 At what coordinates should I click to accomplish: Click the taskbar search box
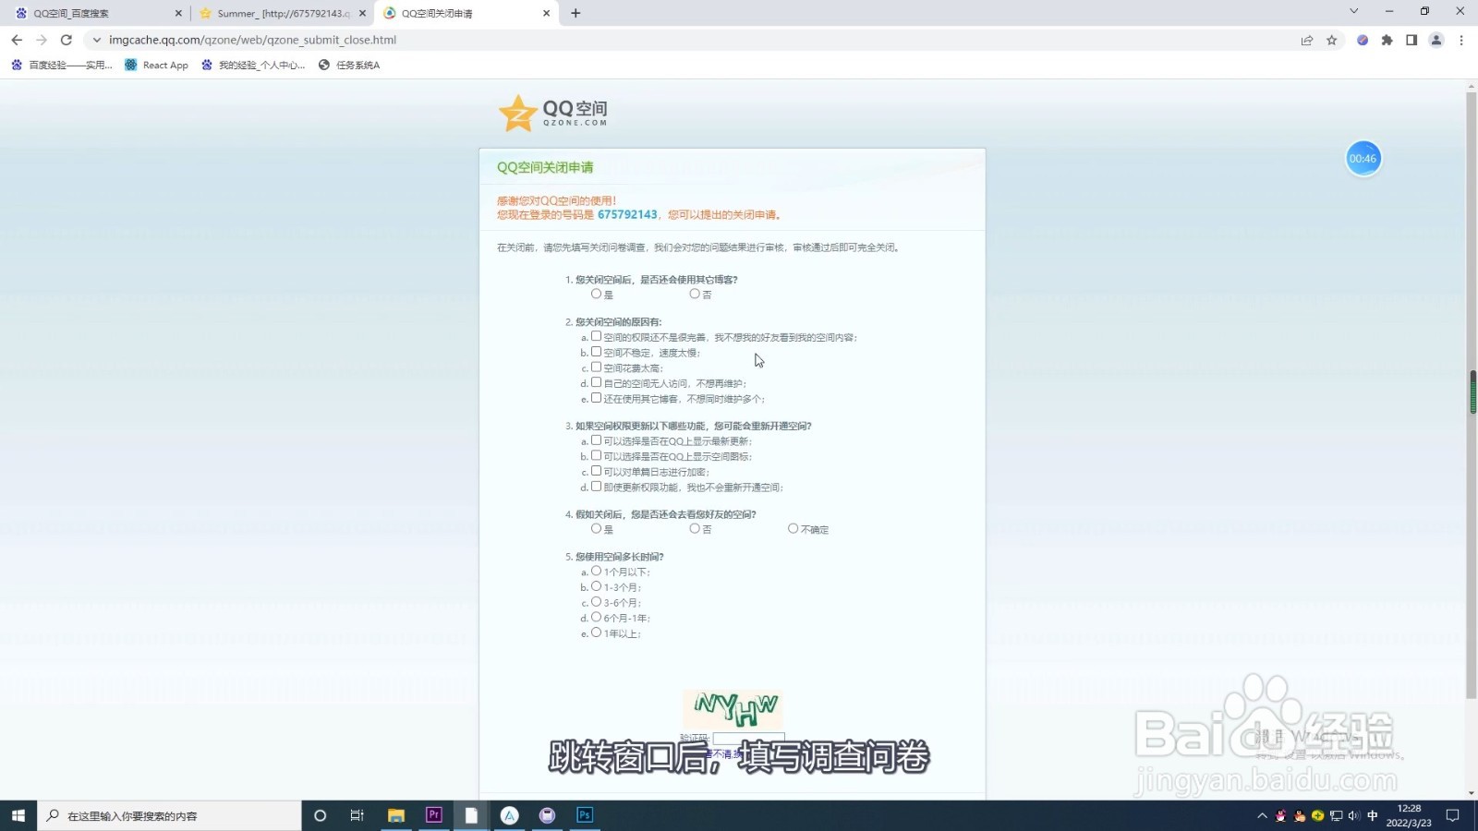point(169,815)
